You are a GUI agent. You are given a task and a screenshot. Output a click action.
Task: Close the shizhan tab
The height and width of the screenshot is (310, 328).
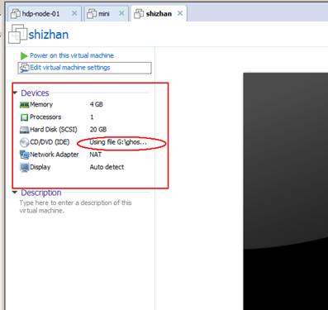pyautogui.click(x=180, y=13)
